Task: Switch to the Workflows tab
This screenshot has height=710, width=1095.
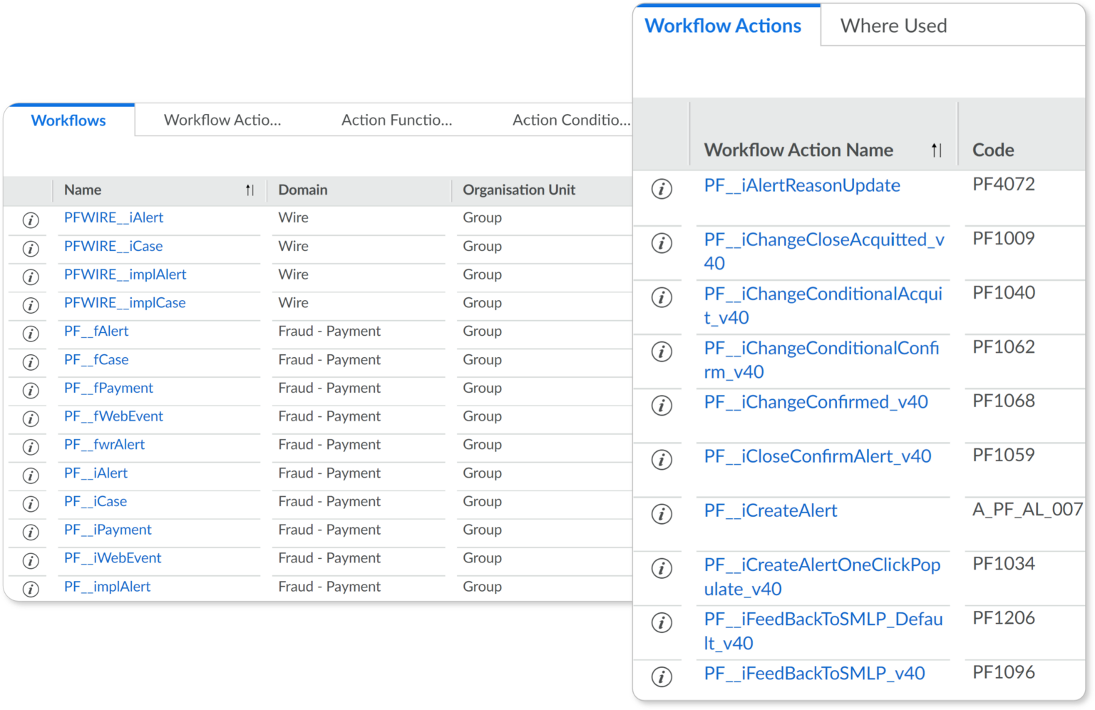Action: (68, 120)
